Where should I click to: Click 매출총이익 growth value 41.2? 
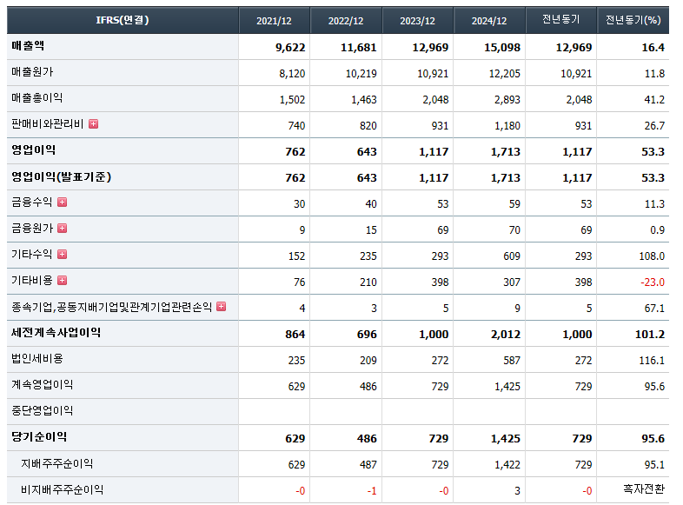click(654, 100)
